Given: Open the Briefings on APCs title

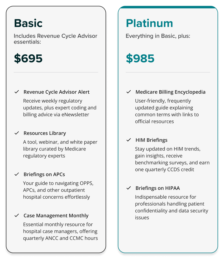Looking at the screenshot, I should pyautogui.click(x=44, y=174).
